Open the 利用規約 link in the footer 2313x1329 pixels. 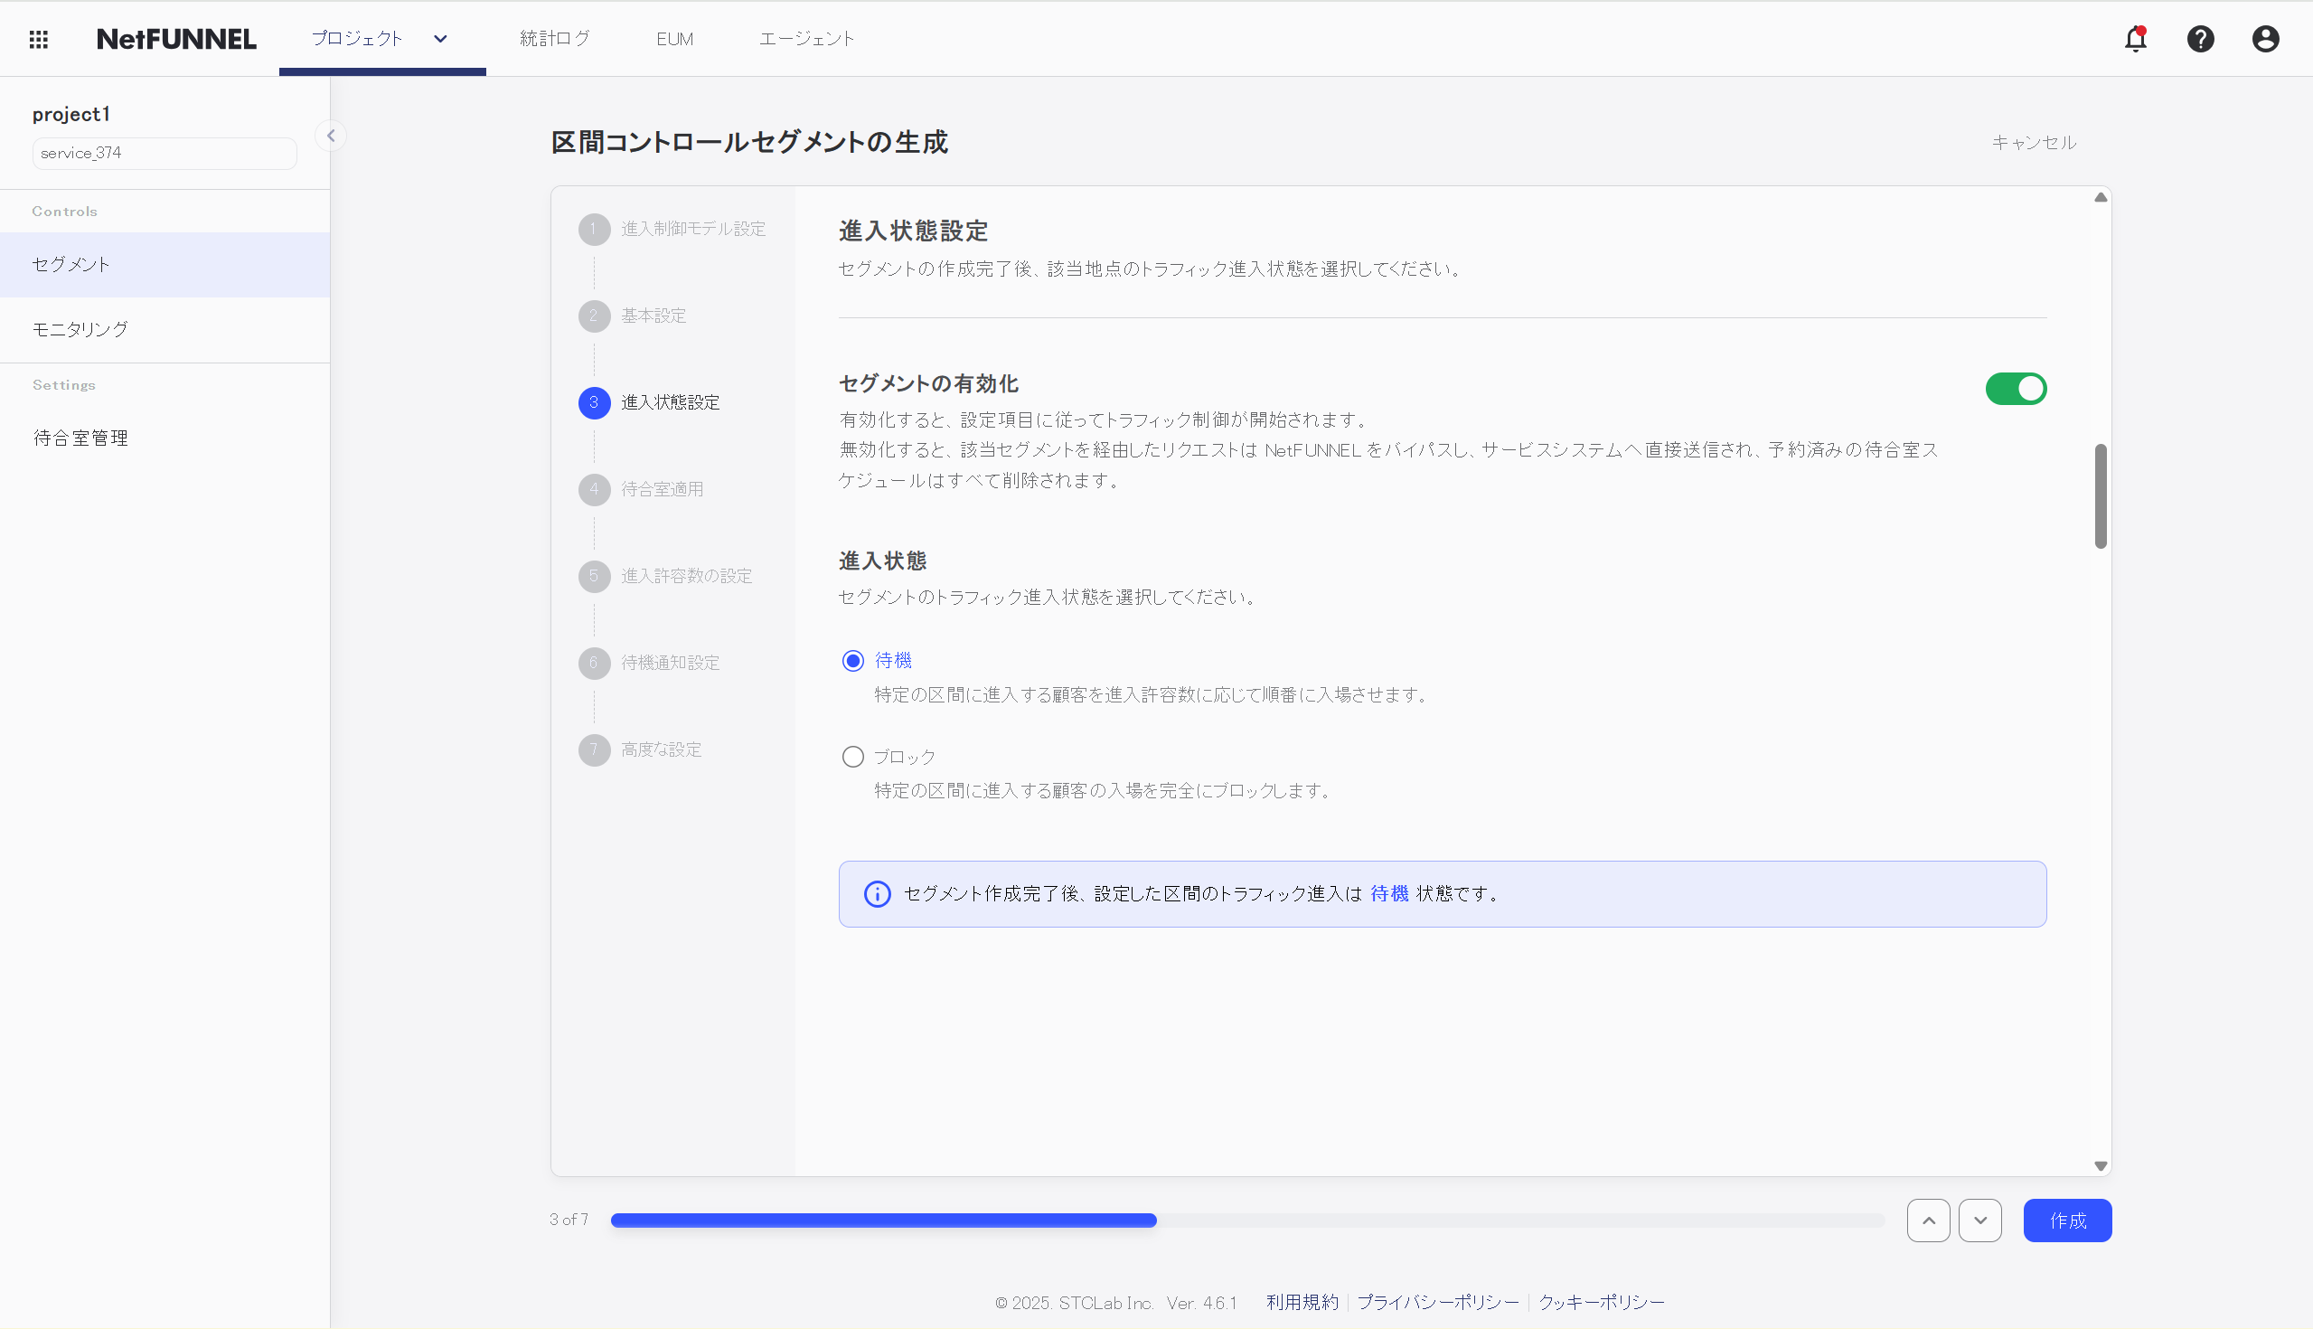tap(1302, 1303)
